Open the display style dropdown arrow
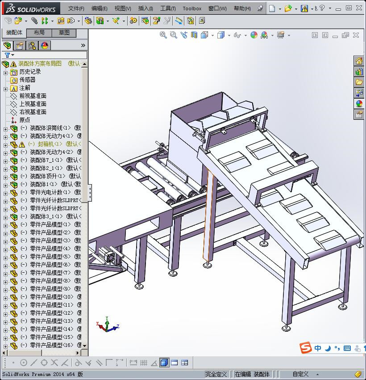The image size is (366, 380). (x=229, y=36)
